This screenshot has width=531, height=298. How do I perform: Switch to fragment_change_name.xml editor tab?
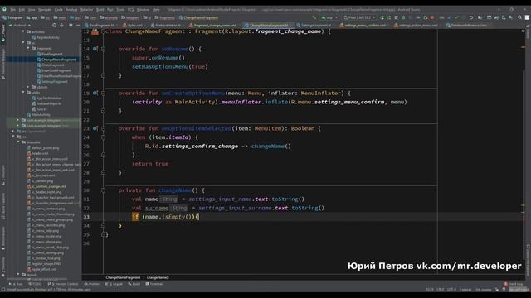coord(215,26)
